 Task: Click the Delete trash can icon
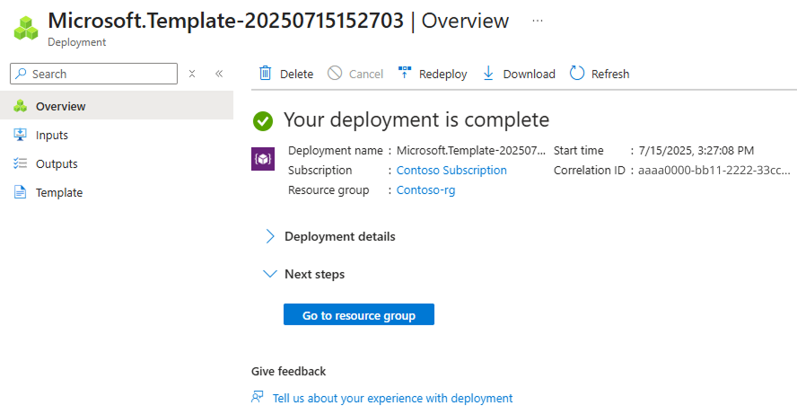click(266, 74)
